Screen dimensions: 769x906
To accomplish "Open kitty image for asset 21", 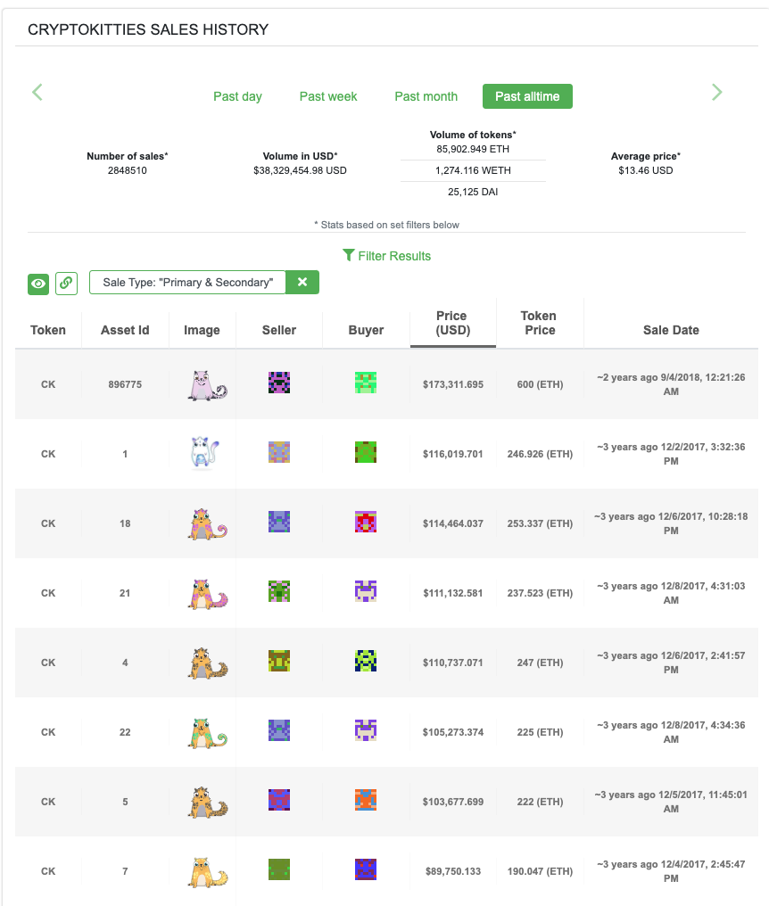I will [x=207, y=593].
